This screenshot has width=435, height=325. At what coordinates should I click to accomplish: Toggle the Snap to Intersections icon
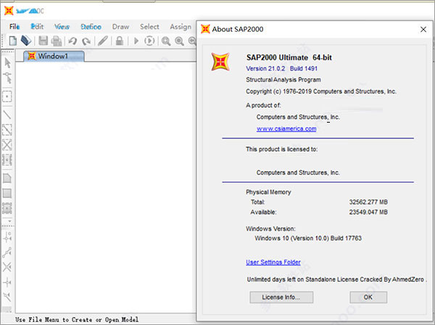(7, 267)
